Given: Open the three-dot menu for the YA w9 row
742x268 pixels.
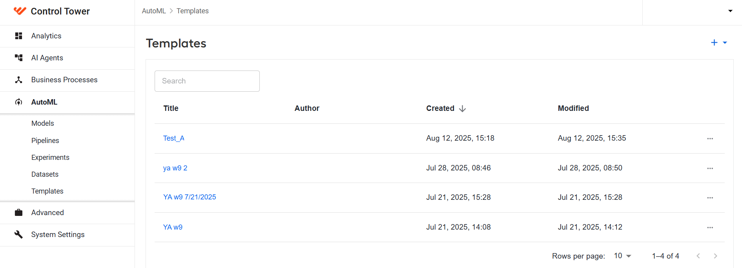Looking at the screenshot, I should pos(710,228).
